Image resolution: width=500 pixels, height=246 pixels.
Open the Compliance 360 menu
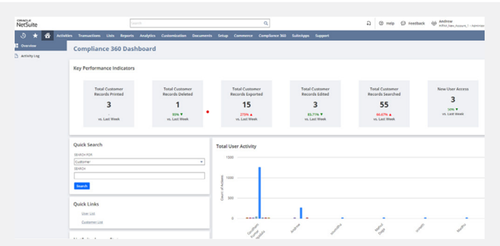pos(272,36)
